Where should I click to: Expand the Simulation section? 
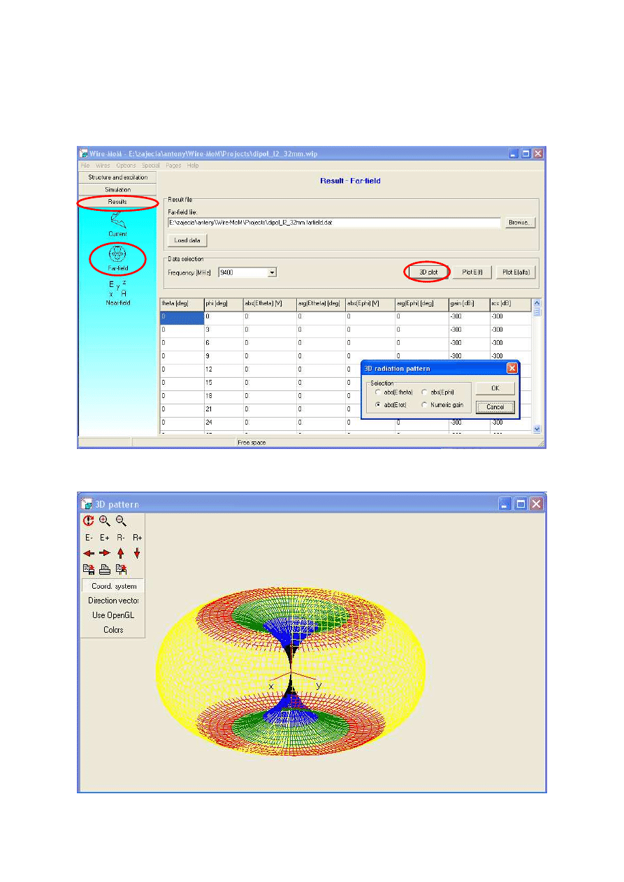[x=117, y=189]
